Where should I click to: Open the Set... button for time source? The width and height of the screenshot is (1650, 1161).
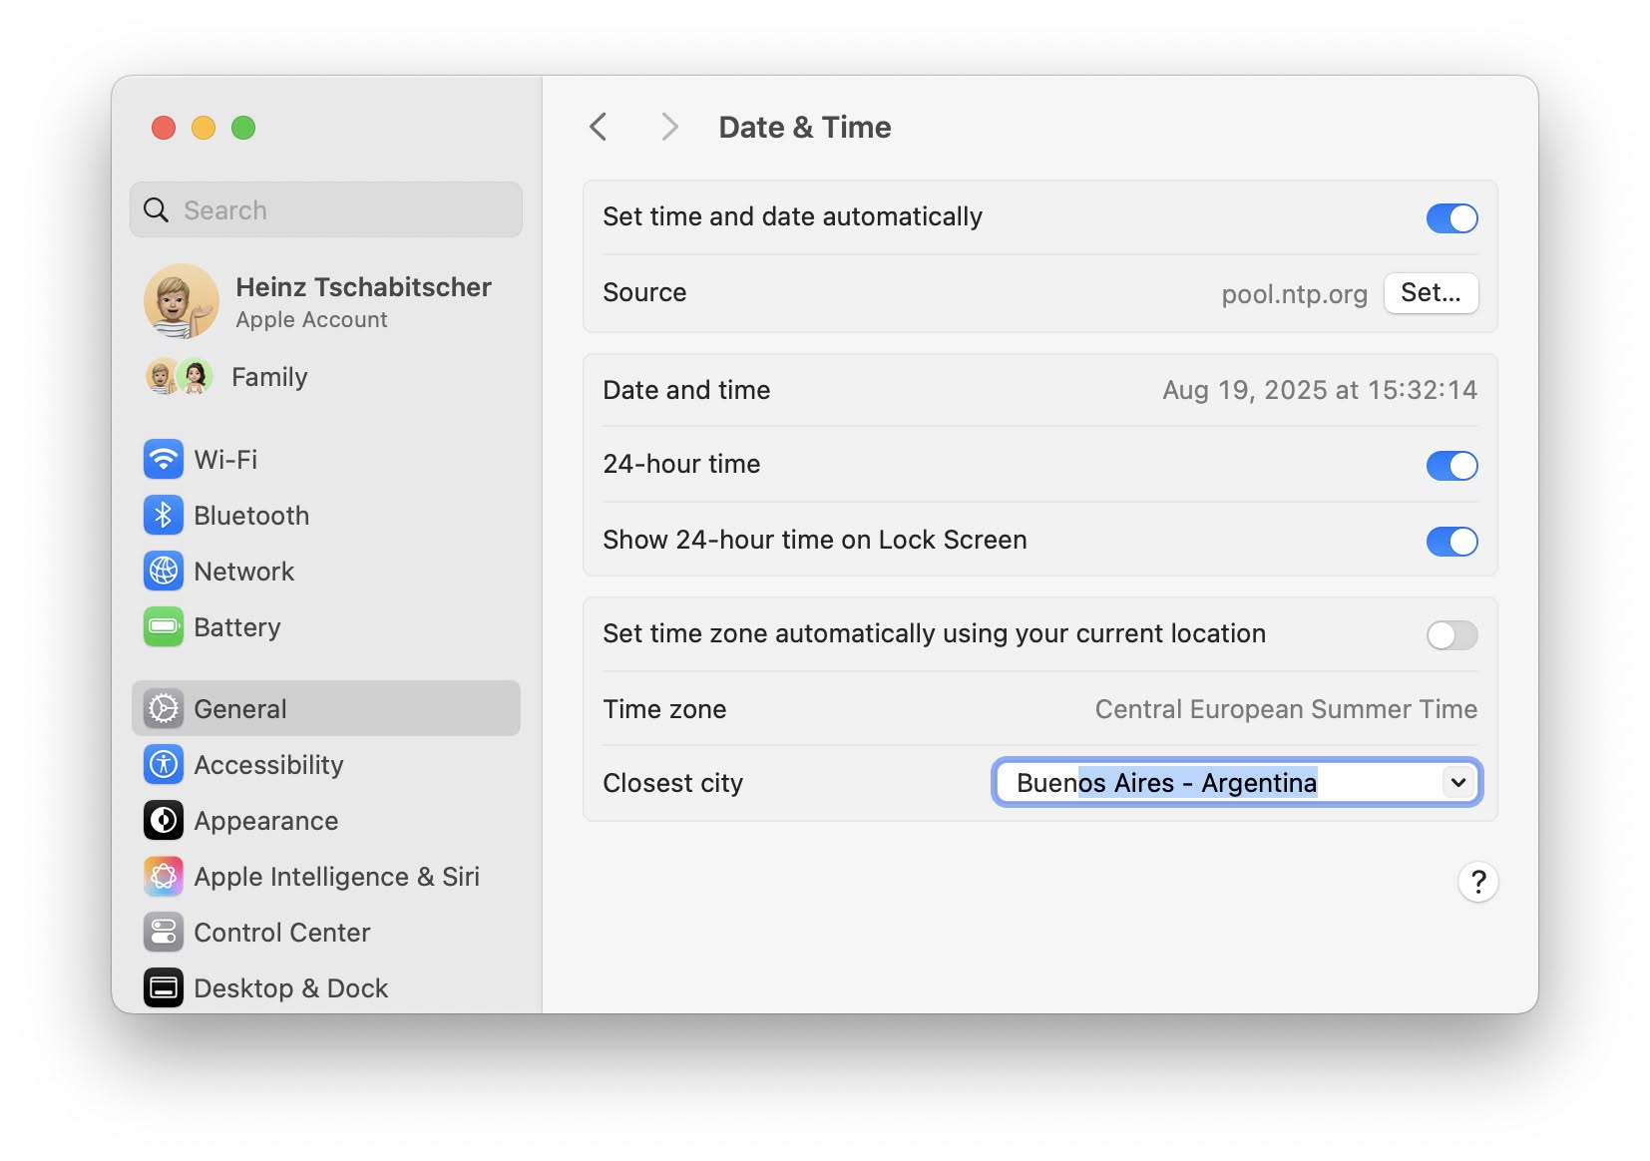click(1431, 293)
